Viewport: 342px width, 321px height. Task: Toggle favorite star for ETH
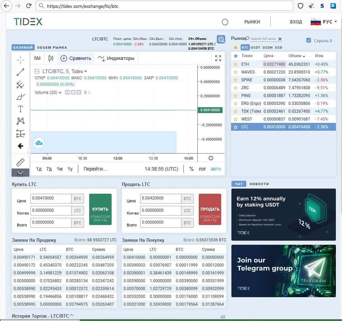235,64
